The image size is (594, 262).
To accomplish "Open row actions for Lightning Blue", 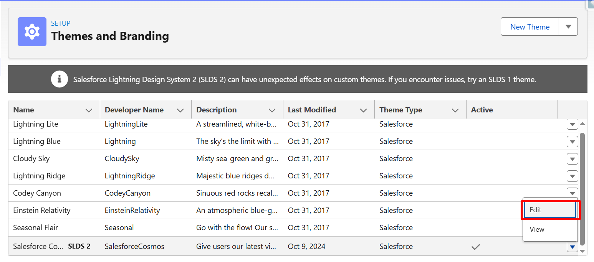I will click(572, 142).
